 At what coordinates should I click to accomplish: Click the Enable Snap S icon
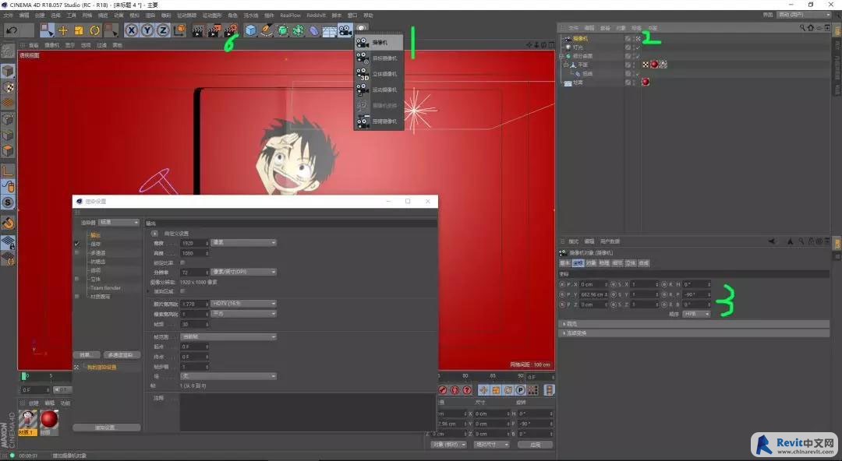coord(8,202)
